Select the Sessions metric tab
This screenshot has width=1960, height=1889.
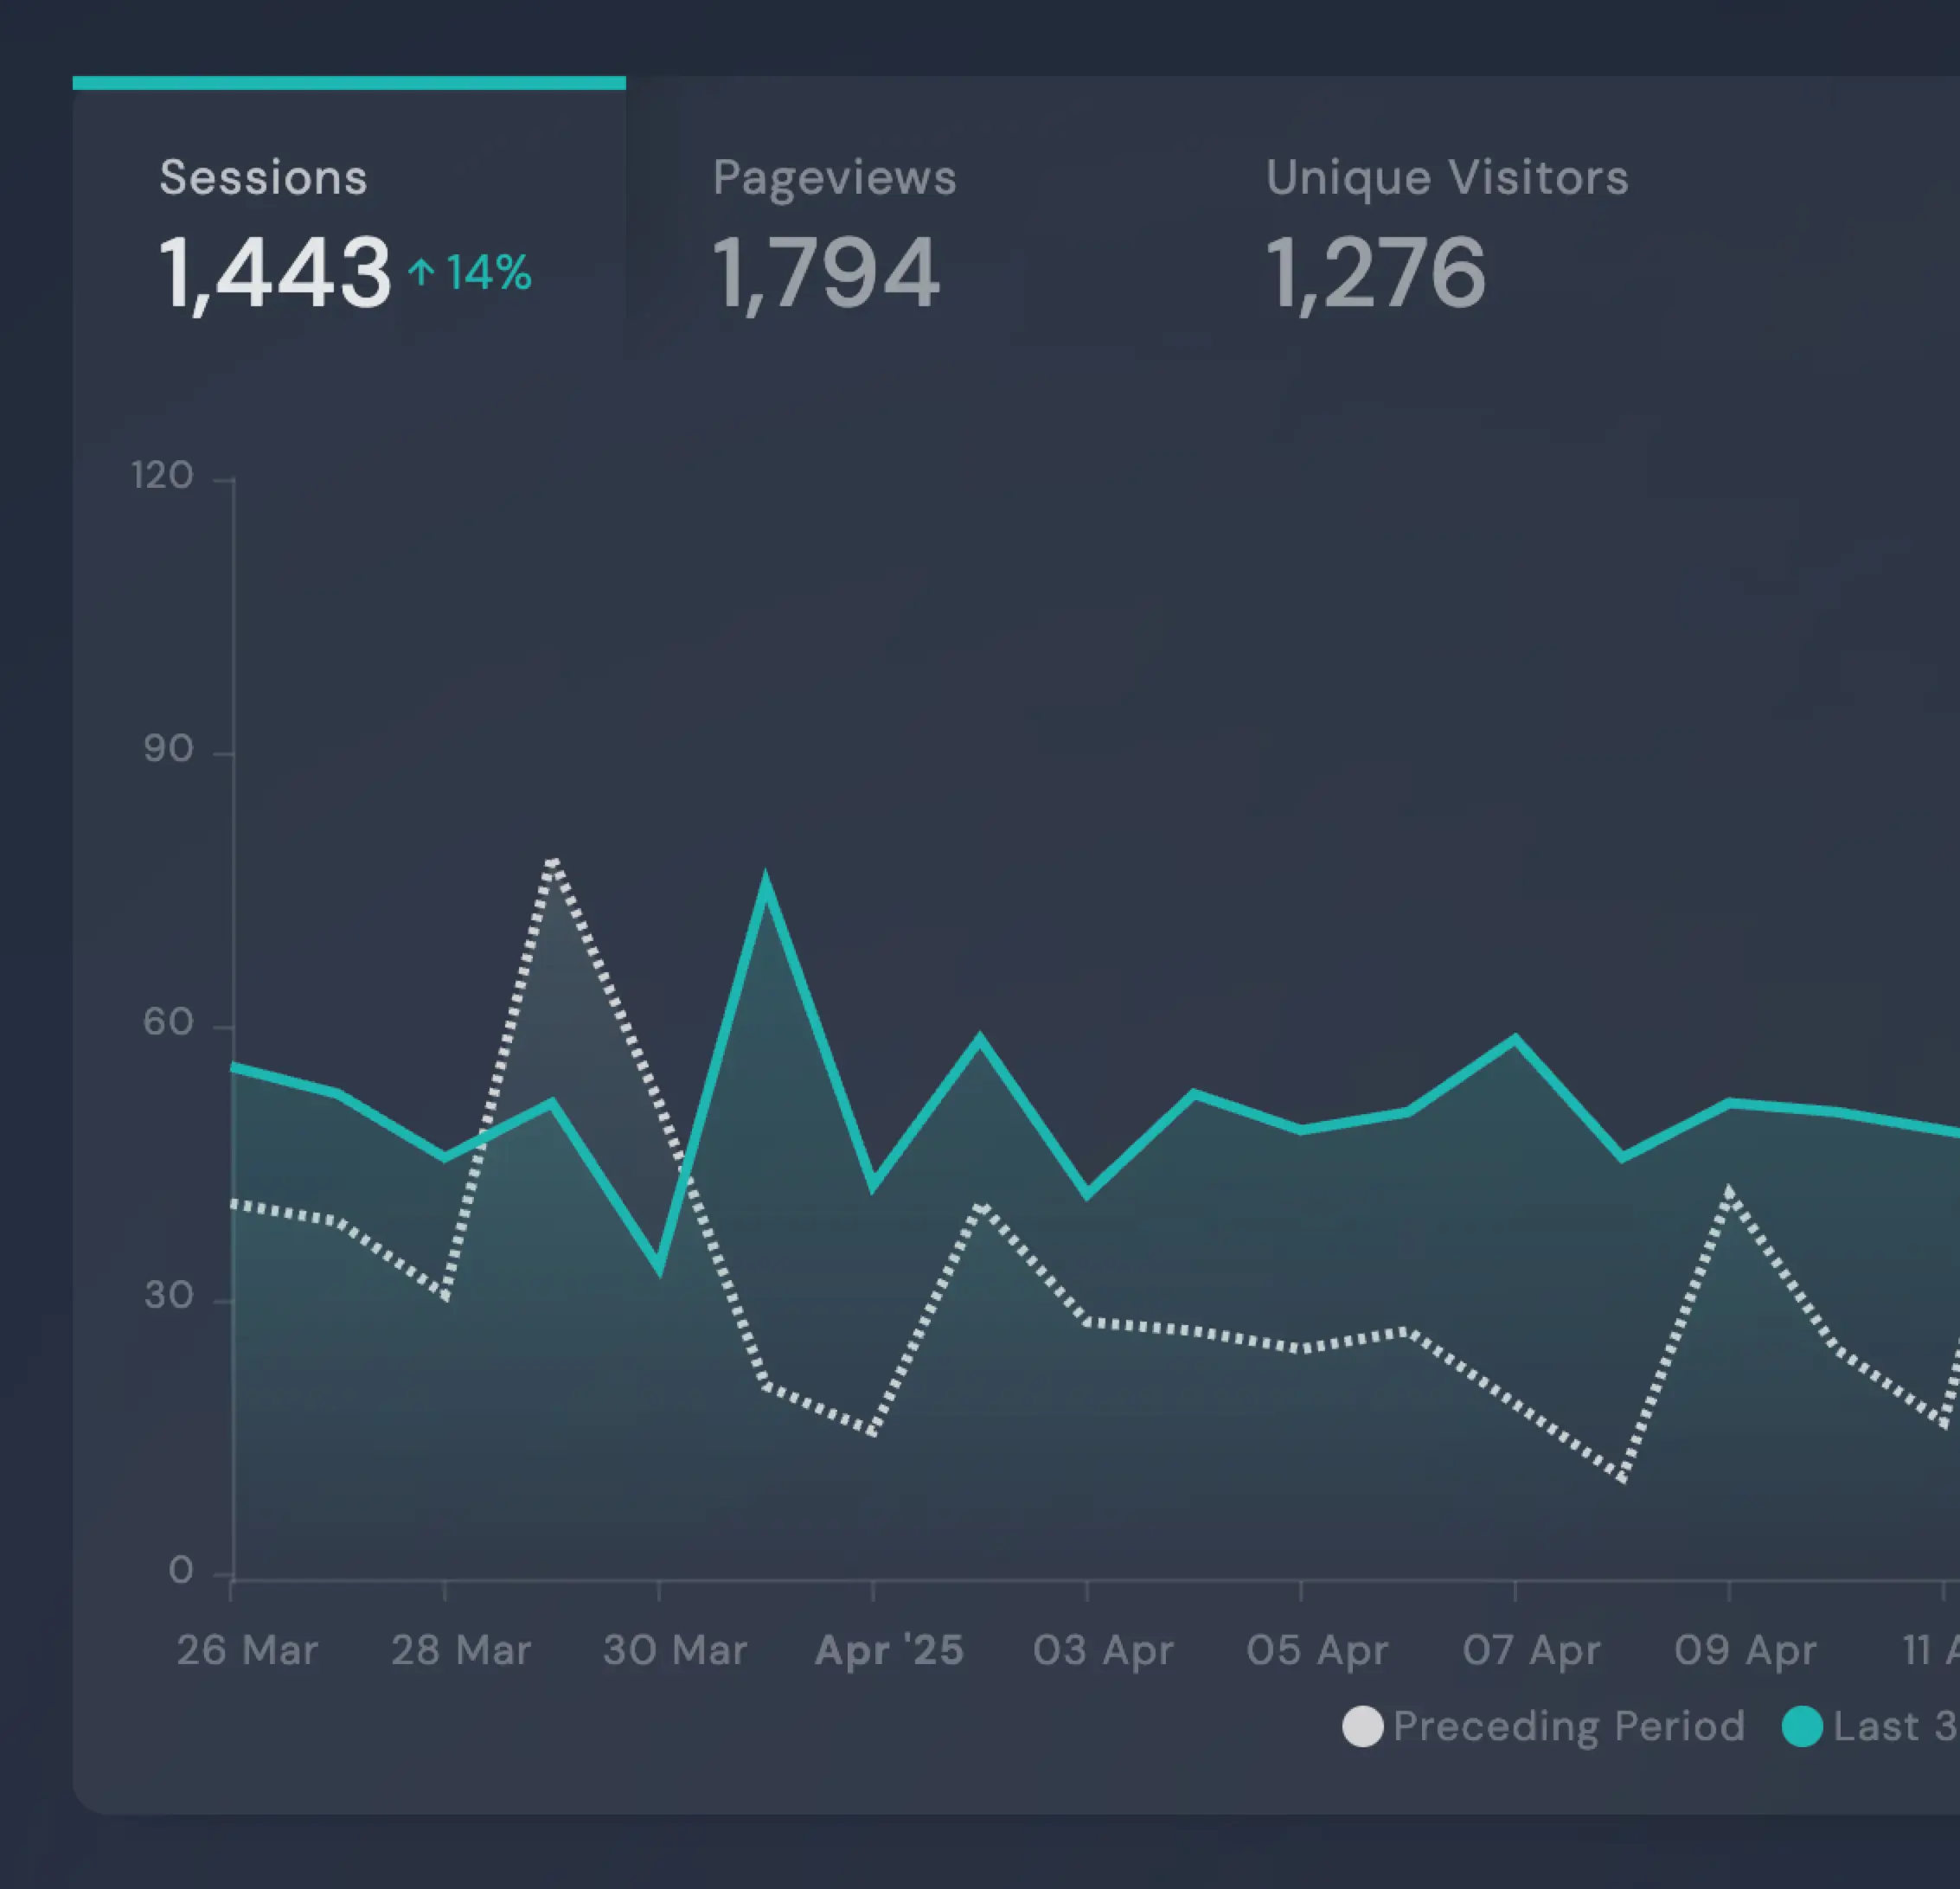coord(263,178)
